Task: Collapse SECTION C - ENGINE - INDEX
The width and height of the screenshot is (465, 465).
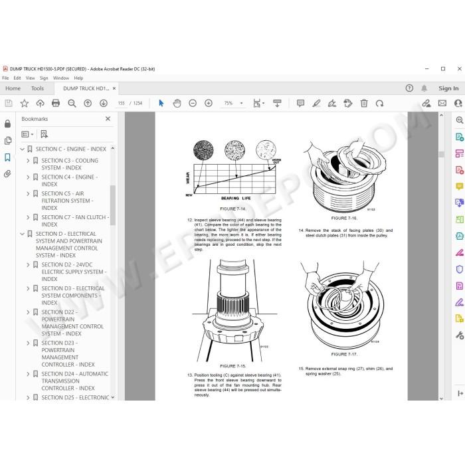Action: 22,149
